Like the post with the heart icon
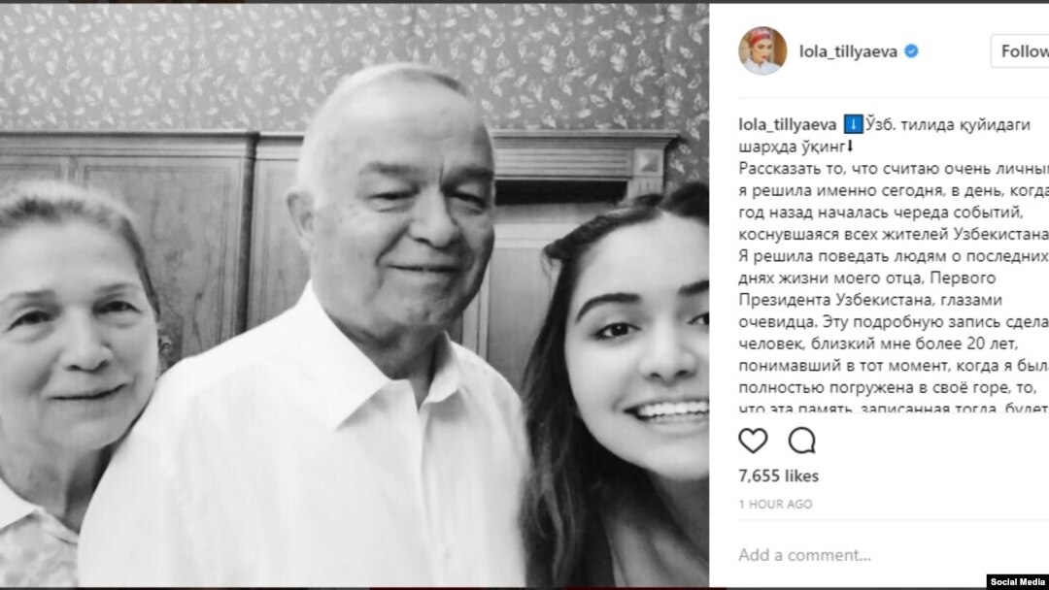The image size is (1049, 590). click(x=753, y=441)
